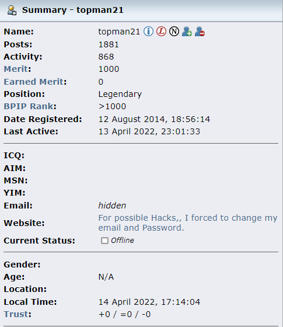Click the black N circle icon
This screenshot has width=283, height=327.
(174, 32)
